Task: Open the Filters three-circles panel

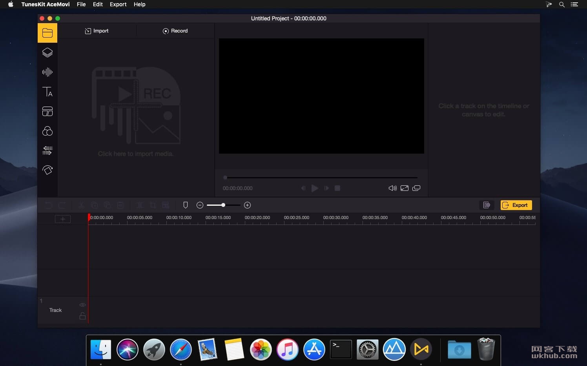Action: tap(47, 131)
